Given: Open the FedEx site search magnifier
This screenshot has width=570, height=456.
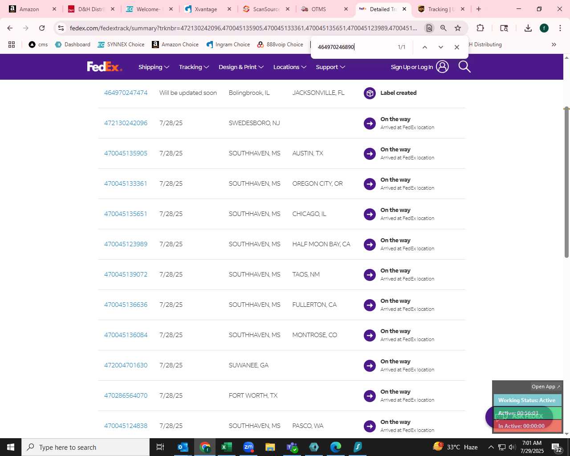Looking at the screenshot, I should [x=464, y=67].
